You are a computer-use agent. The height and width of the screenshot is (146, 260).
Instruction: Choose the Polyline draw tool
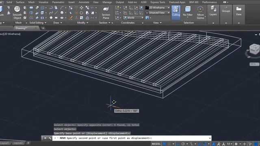[x=51, y=8]
